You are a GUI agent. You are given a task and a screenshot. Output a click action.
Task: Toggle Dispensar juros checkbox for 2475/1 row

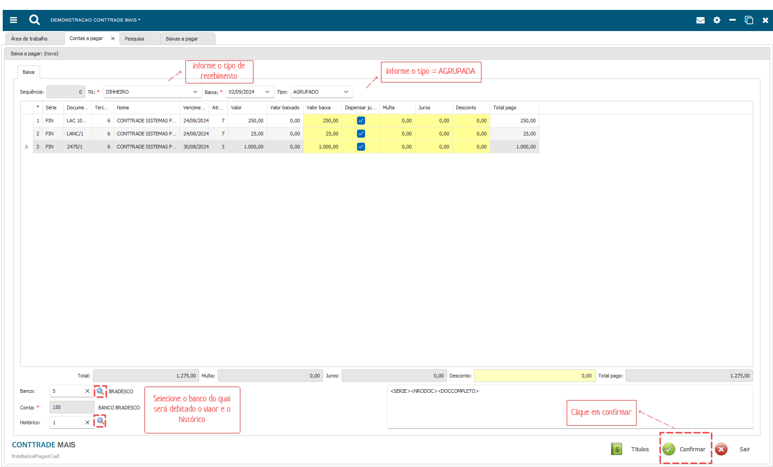click(361, 147)
